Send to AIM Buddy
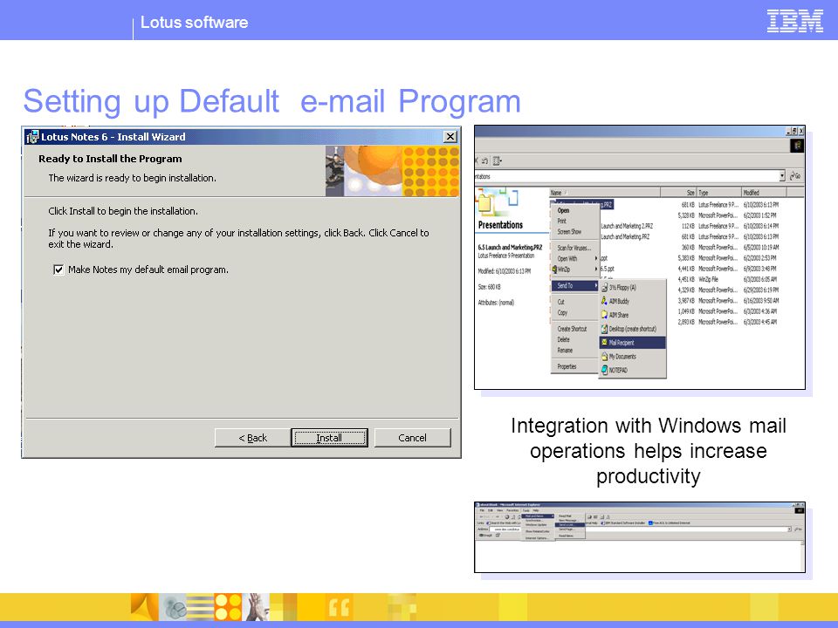Screen dimensions: 838x628 [633, 301]
